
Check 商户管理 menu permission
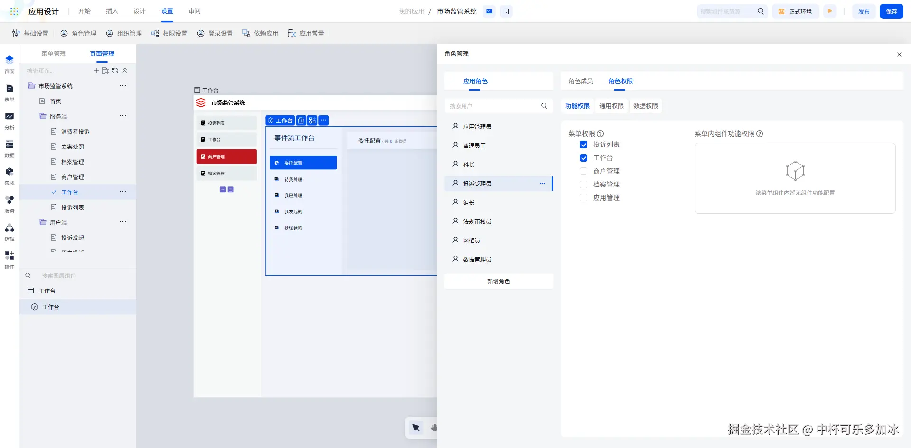point(584,171)
